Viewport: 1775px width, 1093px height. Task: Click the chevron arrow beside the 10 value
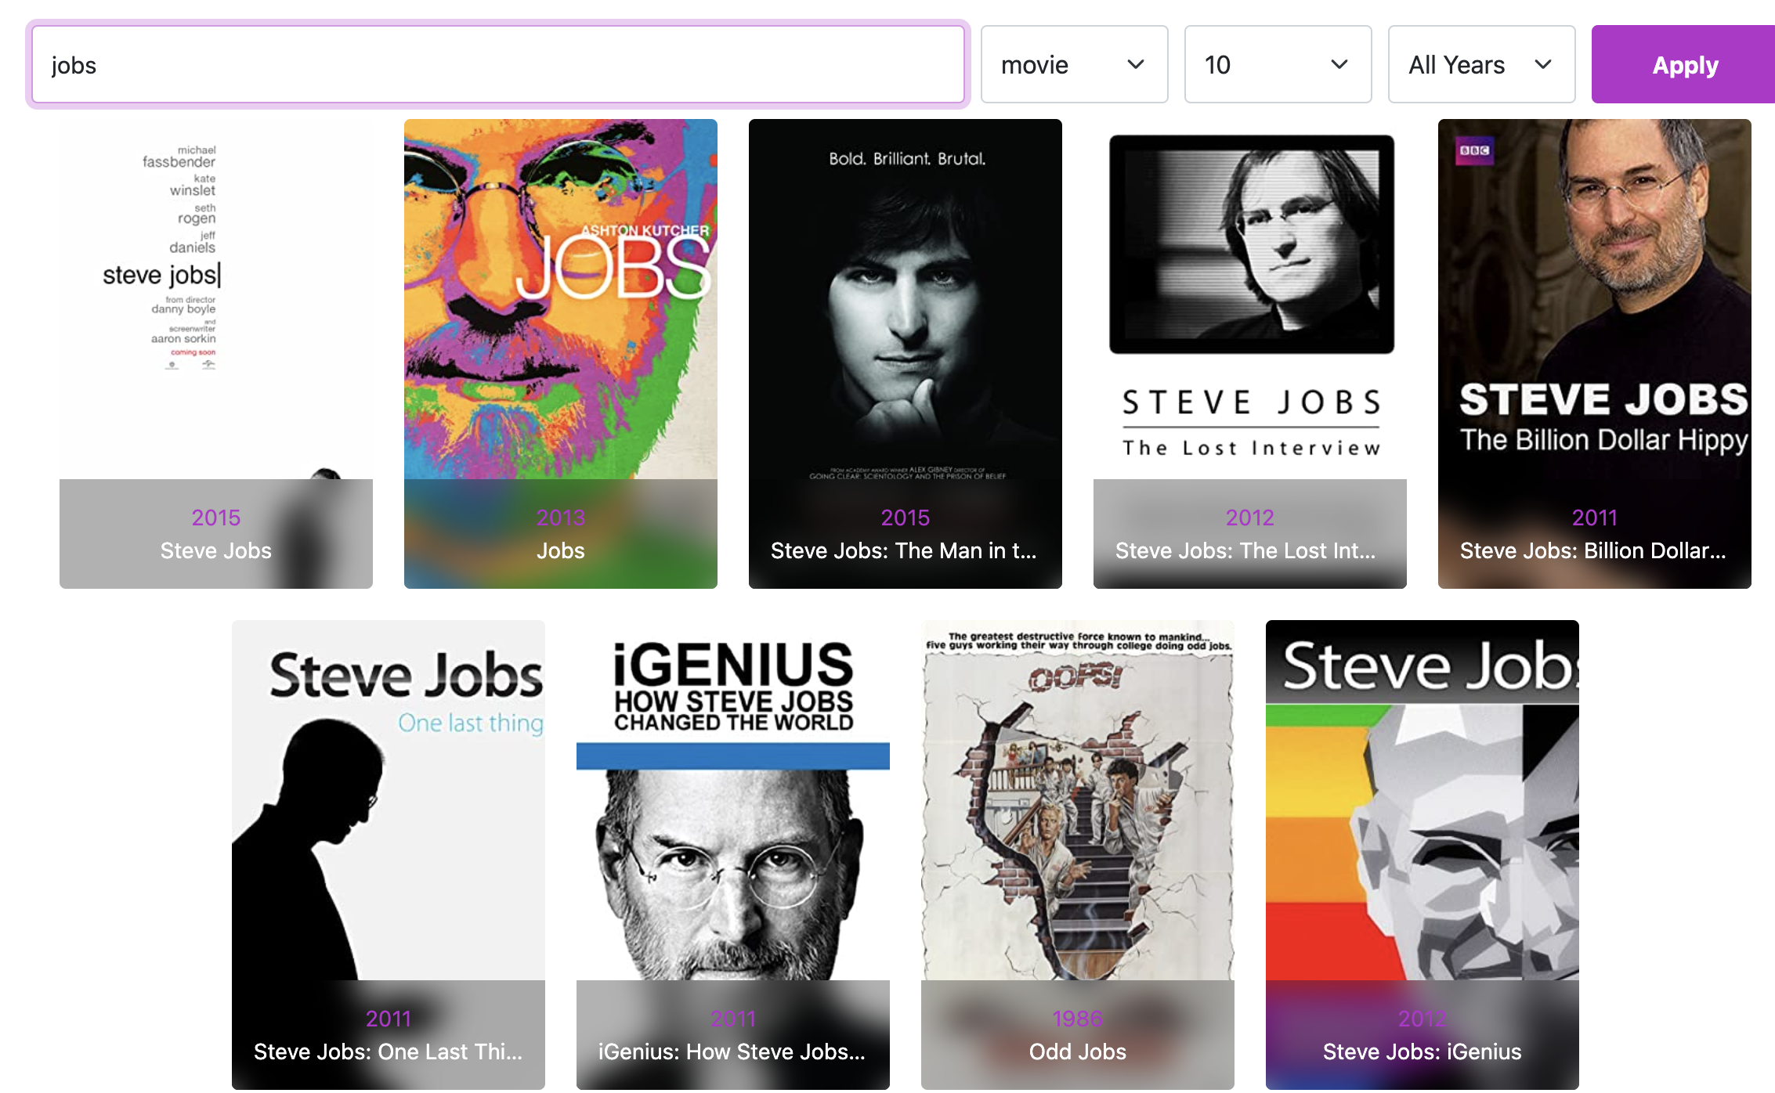click(1339, 64)
